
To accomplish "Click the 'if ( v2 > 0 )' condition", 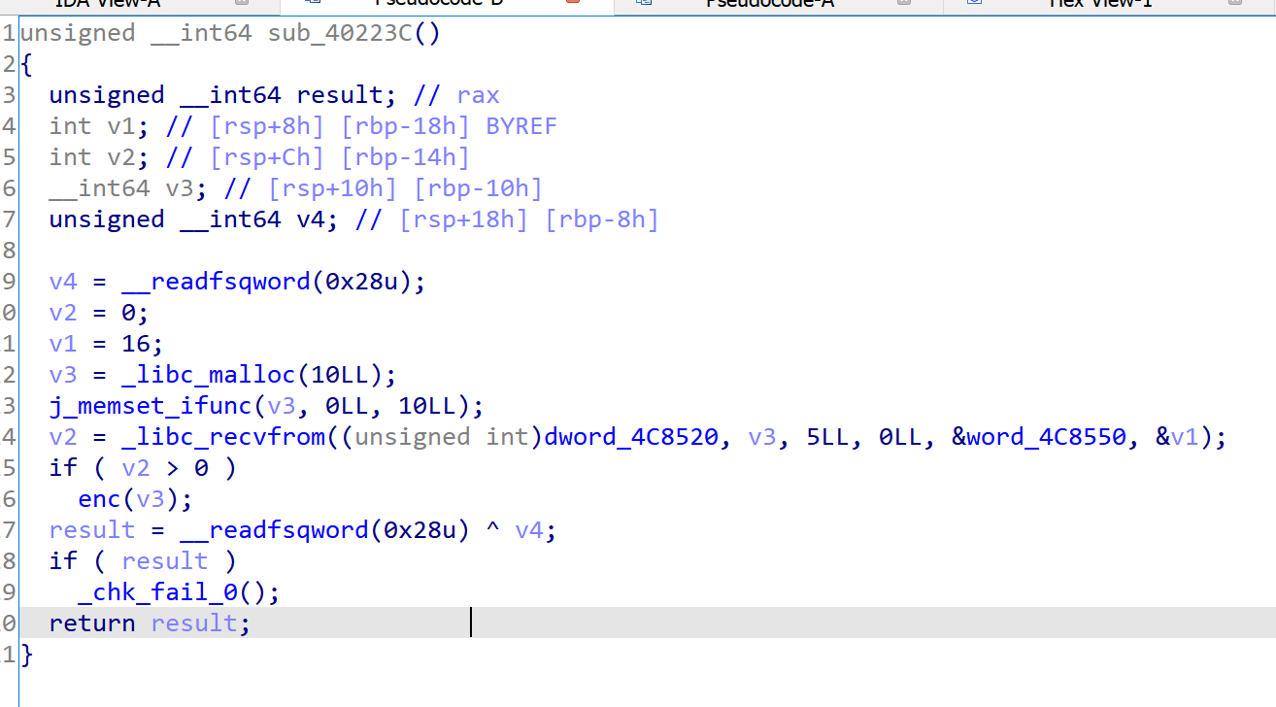I will click(x=143, y=468).
